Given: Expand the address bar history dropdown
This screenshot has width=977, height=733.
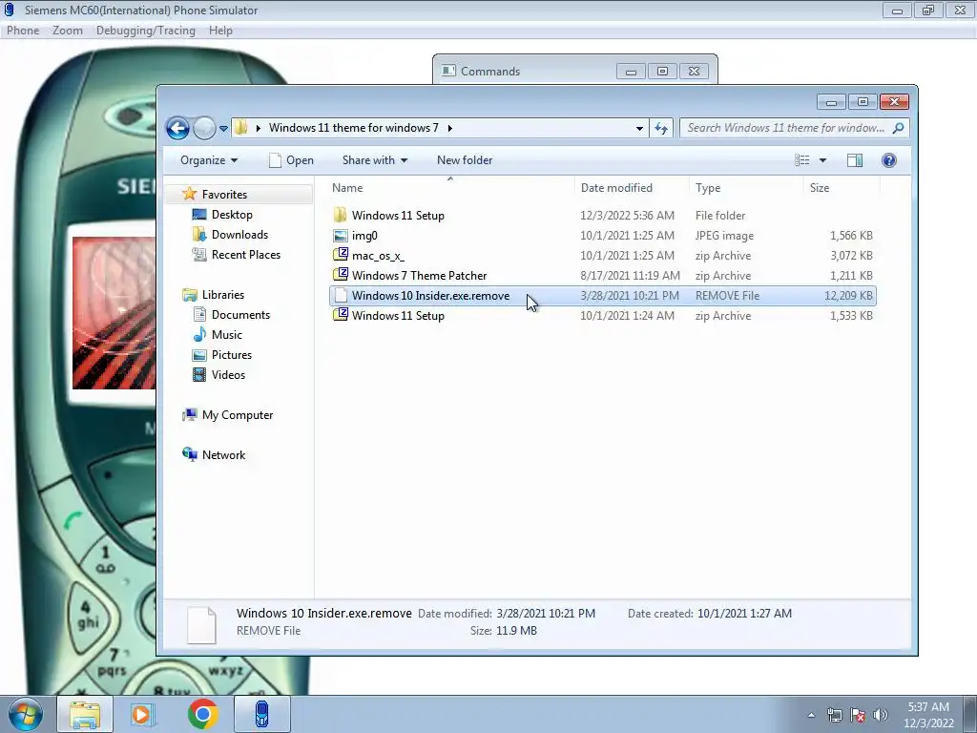Looking at the screenshot, I should click(x=639, y=129).
